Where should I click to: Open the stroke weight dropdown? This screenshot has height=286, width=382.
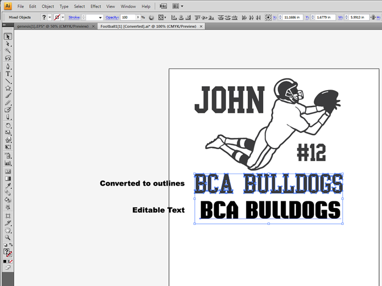click(100, 18)
